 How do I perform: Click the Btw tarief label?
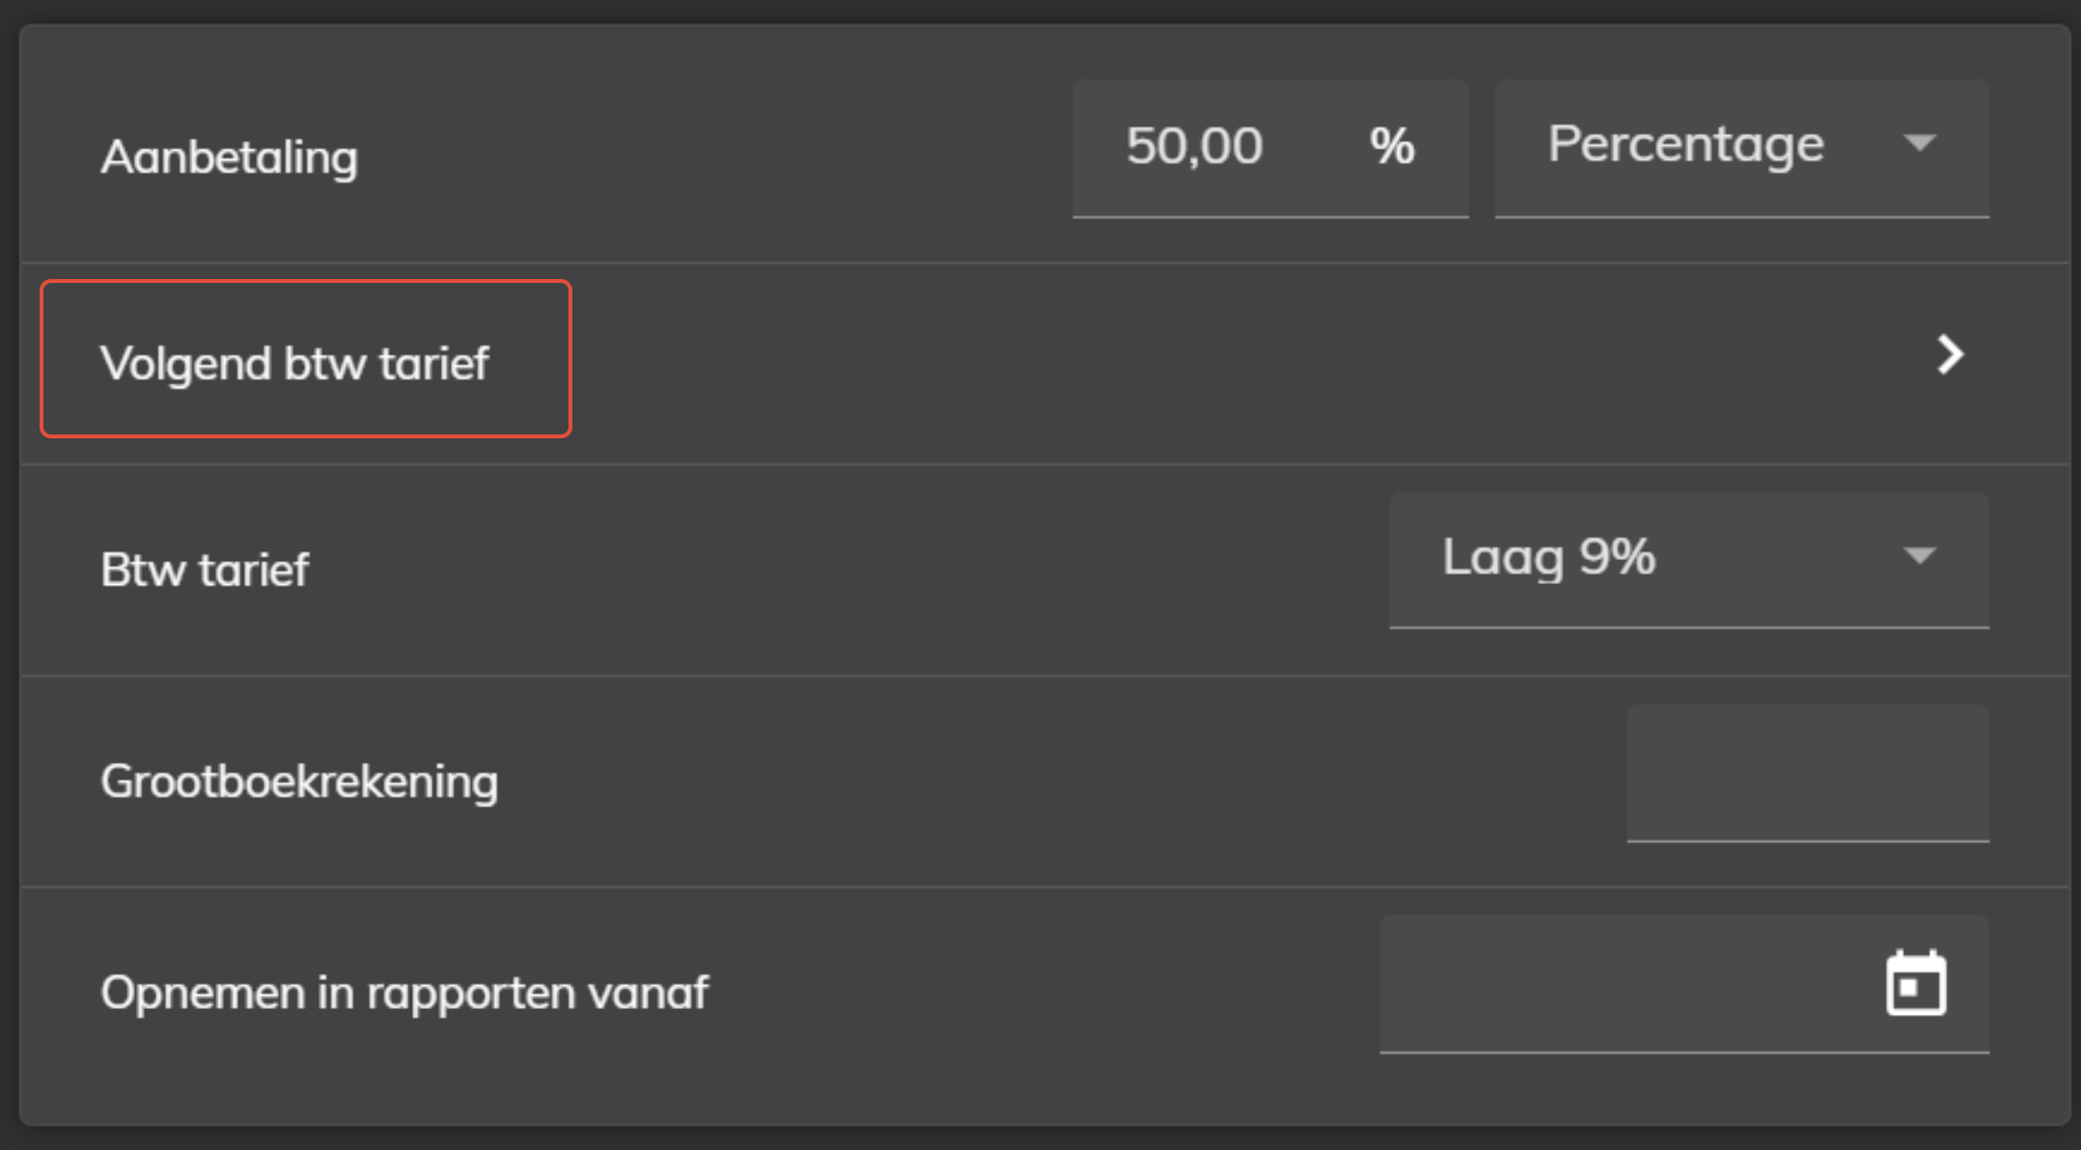point(205,570)
